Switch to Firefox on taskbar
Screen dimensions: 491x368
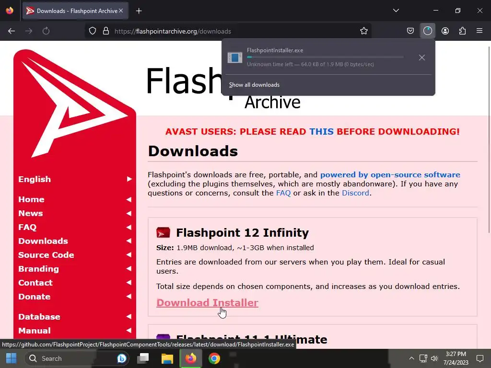[190, 358]
